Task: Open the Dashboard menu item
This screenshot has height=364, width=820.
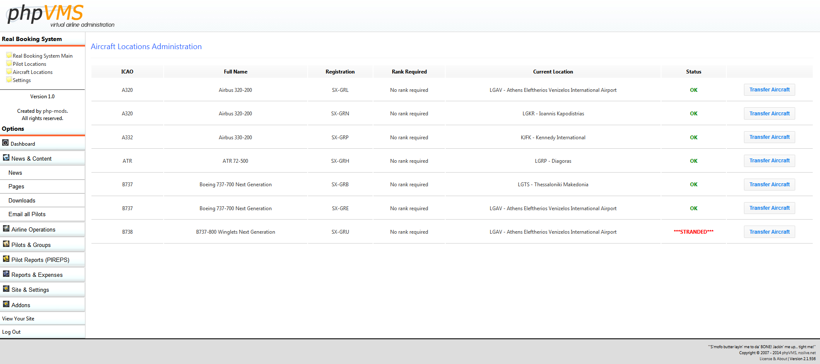Action: (42, 144)
